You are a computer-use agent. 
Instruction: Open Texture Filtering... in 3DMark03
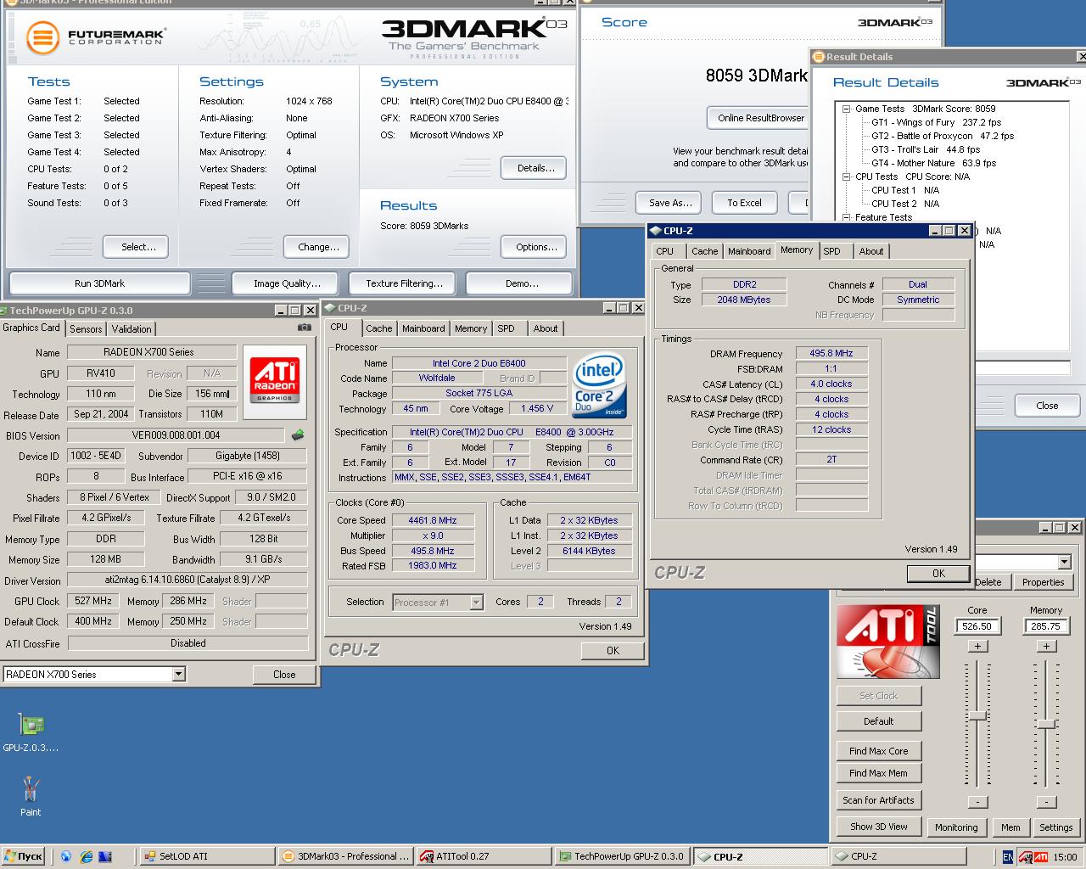(x=404, y=283)
